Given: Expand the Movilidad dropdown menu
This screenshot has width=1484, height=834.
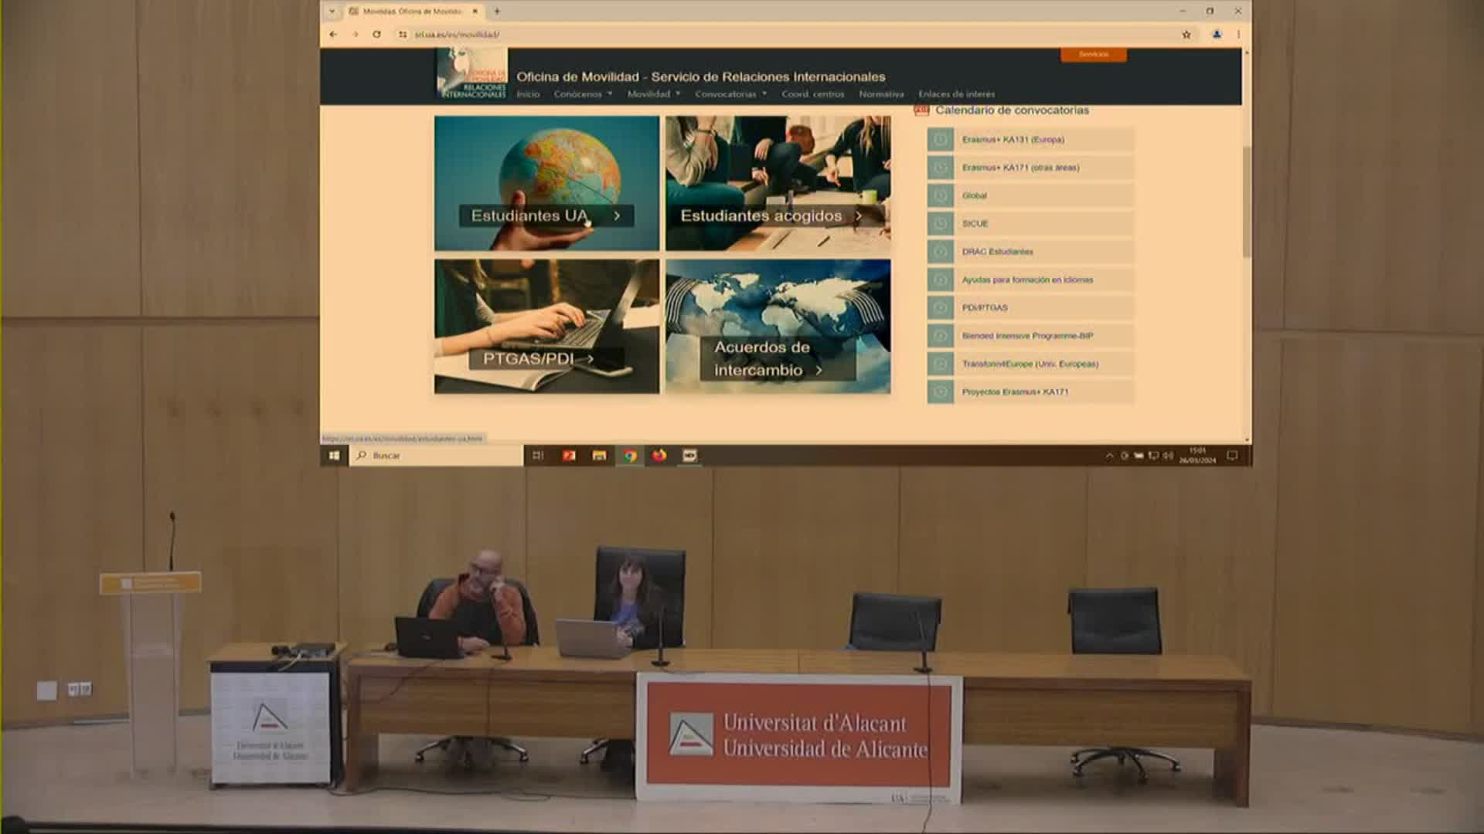Looking at the screenshot, I should coord(653,94).
